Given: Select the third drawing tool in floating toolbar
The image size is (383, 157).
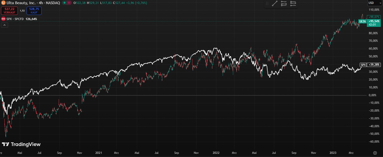Looking at the screenshot, I should click(x=293, y=4).
